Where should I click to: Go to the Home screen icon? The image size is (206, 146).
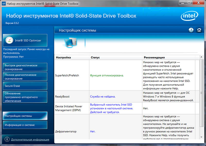(199, 30)
